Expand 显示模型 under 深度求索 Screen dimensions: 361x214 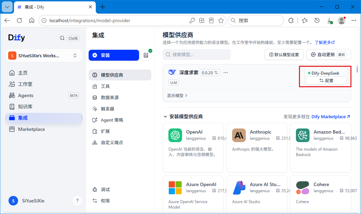177,95
